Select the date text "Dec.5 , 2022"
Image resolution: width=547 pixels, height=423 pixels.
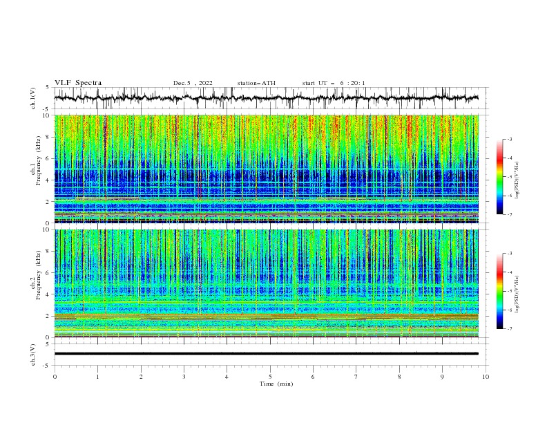click(x=193, y=83)
